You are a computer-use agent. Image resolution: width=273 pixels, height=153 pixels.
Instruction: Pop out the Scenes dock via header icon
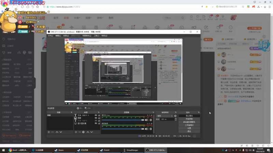[71, 113]
